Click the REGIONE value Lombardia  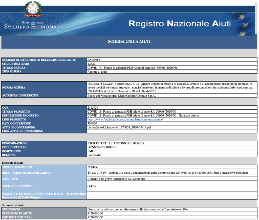click(94, 155)
